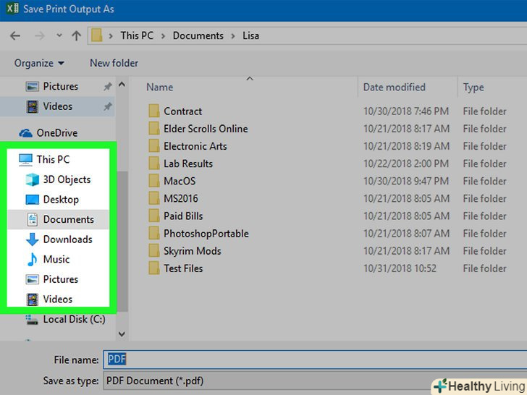Viewport: 527px width, 395px height.
Task: Click the Elder Scrolls Online folder icon
Action: pos(154,128)
